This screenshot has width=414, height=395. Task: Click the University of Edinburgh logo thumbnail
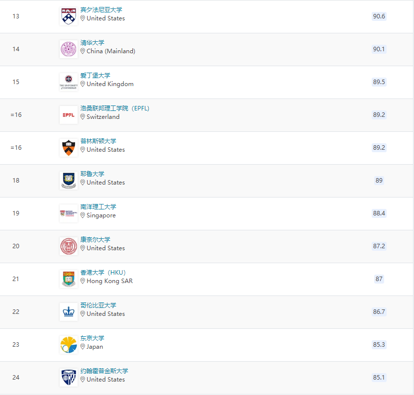69,82
